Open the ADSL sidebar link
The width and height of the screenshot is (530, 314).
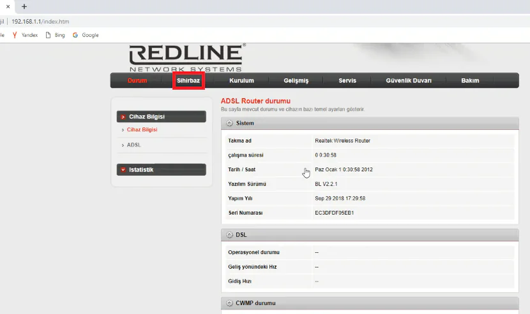133,145
